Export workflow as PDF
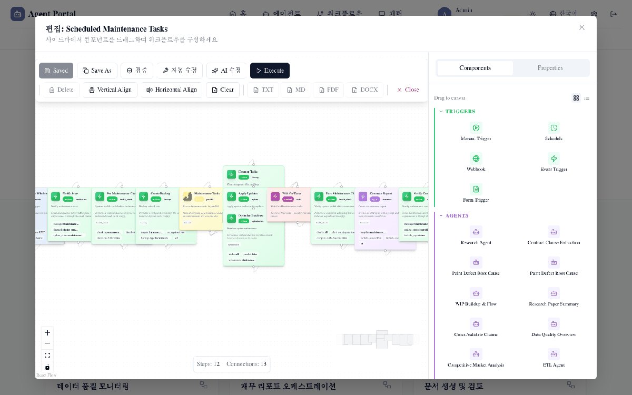Viewport: 632px width, 395px height. 329,90
